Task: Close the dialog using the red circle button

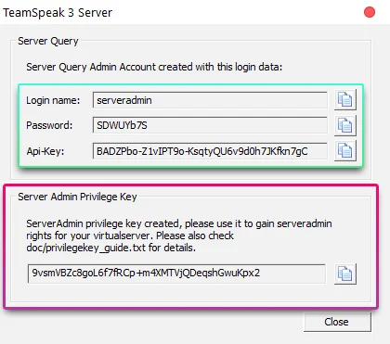Action: 370,12
